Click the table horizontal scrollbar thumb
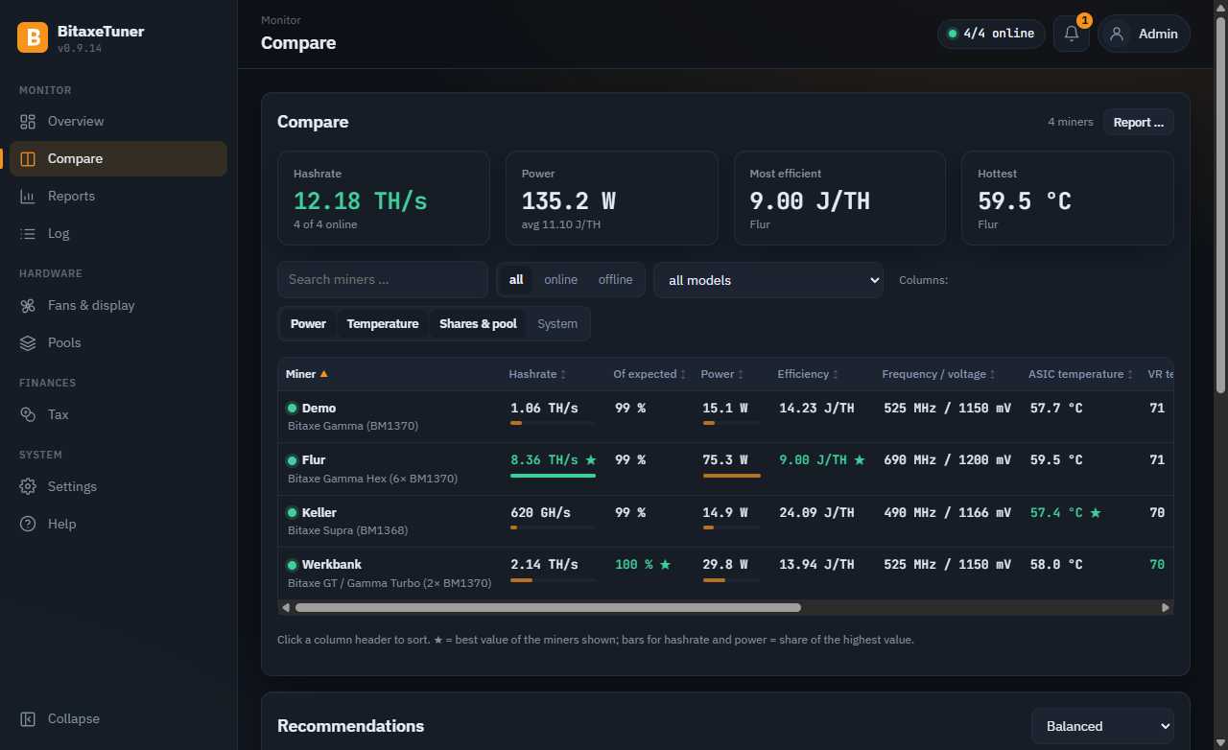The height and width of the screenshot is (750, 1228). [548, 607]
